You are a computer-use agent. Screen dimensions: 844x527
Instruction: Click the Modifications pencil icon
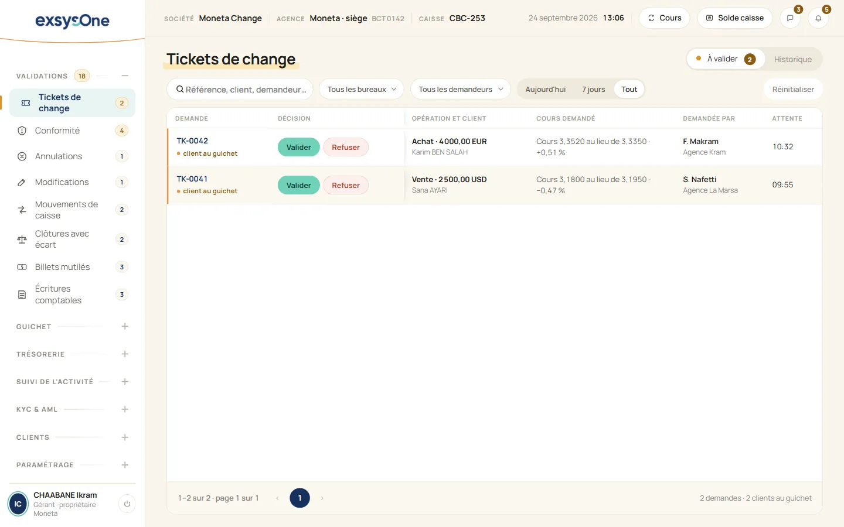click(22, 182)
